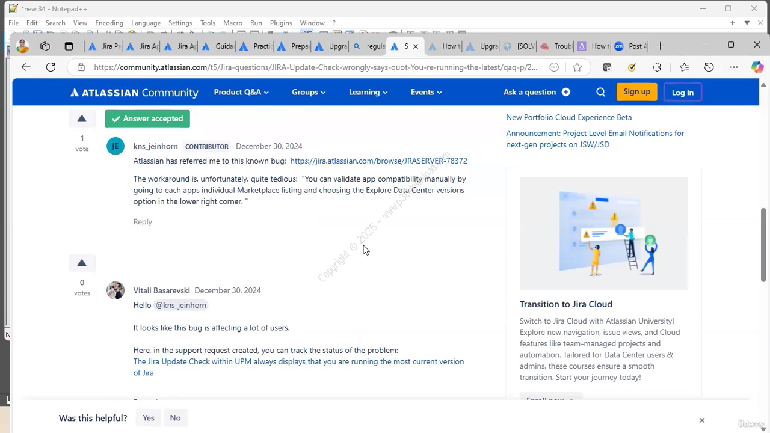Upvote the Vitali Basarevski reply

pos(82,263)
